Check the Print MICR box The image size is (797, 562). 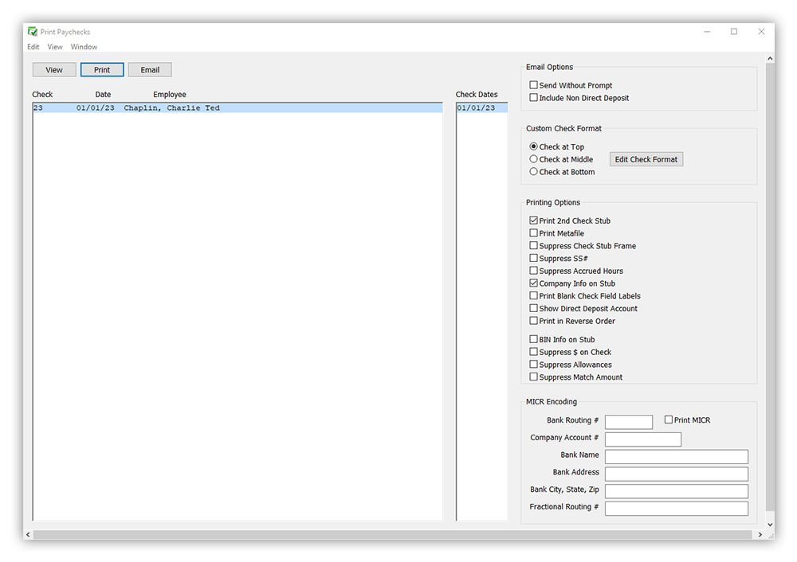[668, 420]
